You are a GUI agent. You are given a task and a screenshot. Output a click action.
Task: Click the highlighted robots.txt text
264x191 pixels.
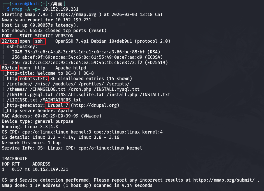tap(34, 79)
